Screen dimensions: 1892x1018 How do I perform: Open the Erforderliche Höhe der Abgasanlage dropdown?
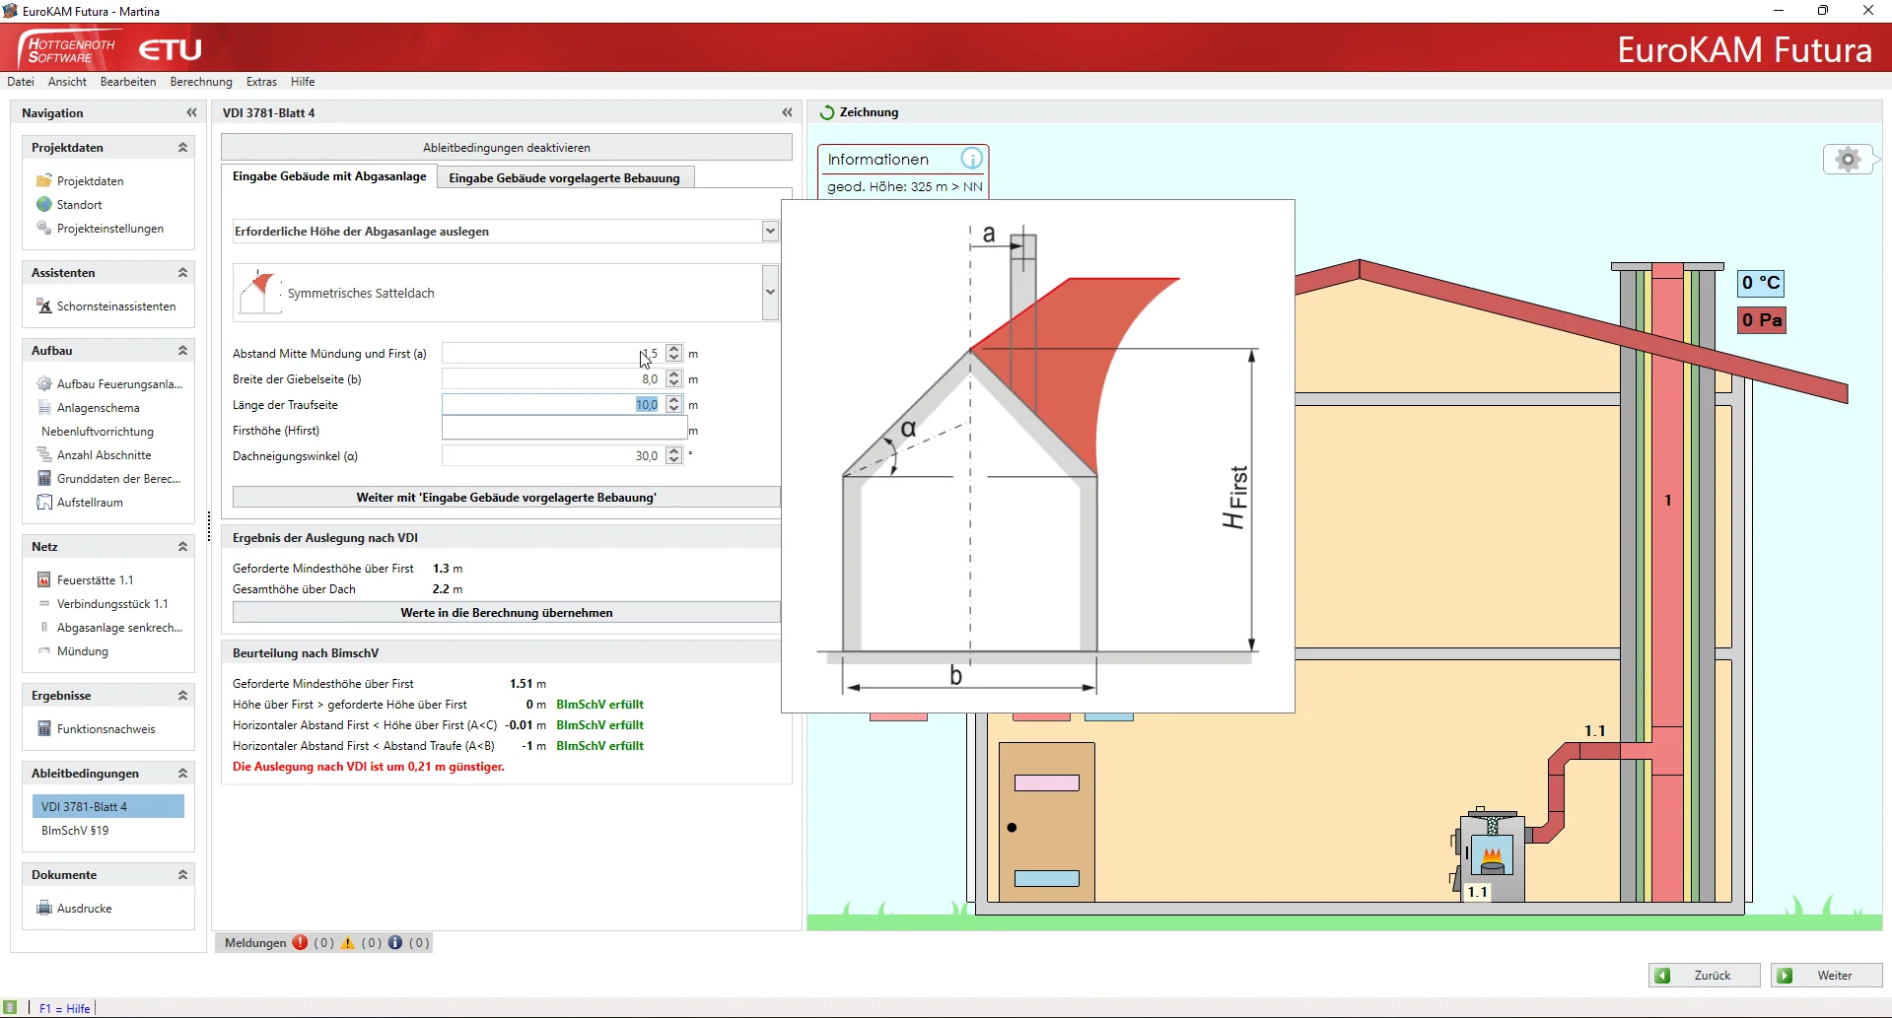coord(770,232)
